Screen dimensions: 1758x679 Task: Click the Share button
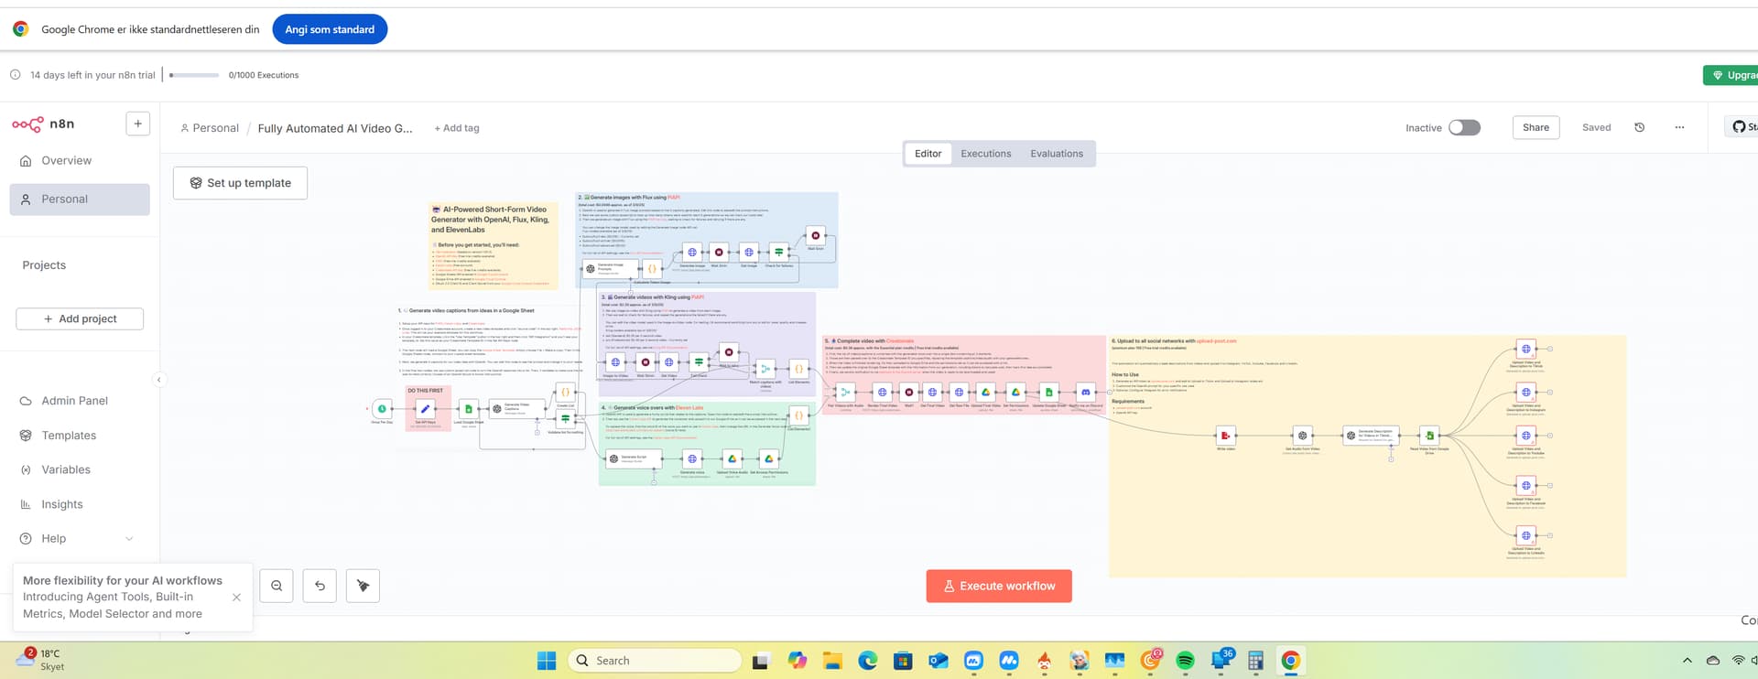click(x=1536, y=128)
